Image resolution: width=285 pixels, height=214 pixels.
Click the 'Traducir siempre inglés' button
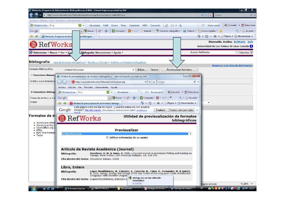tap(181, 110)
